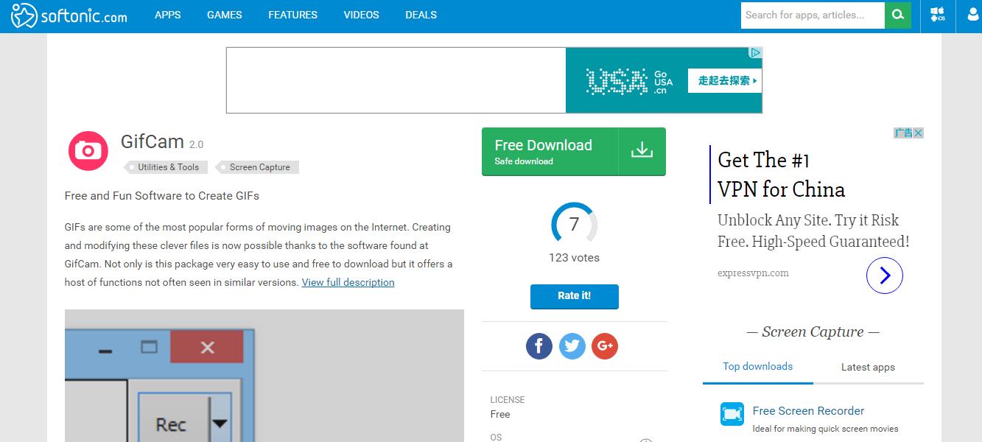Click the GifCam camera app icon
The image size is (982, 442).
coord(88,150)
